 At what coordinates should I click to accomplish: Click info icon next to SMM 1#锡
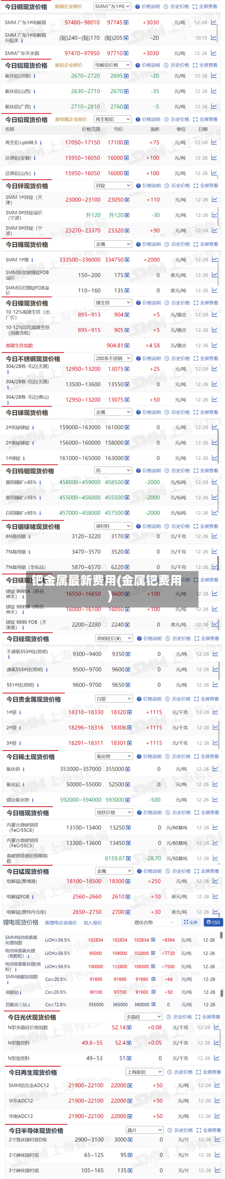[x=32, y=260]
